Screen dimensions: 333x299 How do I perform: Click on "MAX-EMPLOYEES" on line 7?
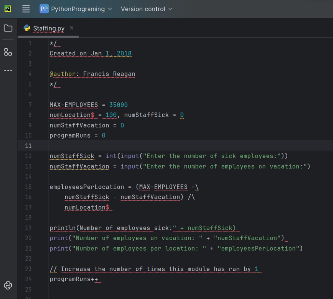[74, 105]
